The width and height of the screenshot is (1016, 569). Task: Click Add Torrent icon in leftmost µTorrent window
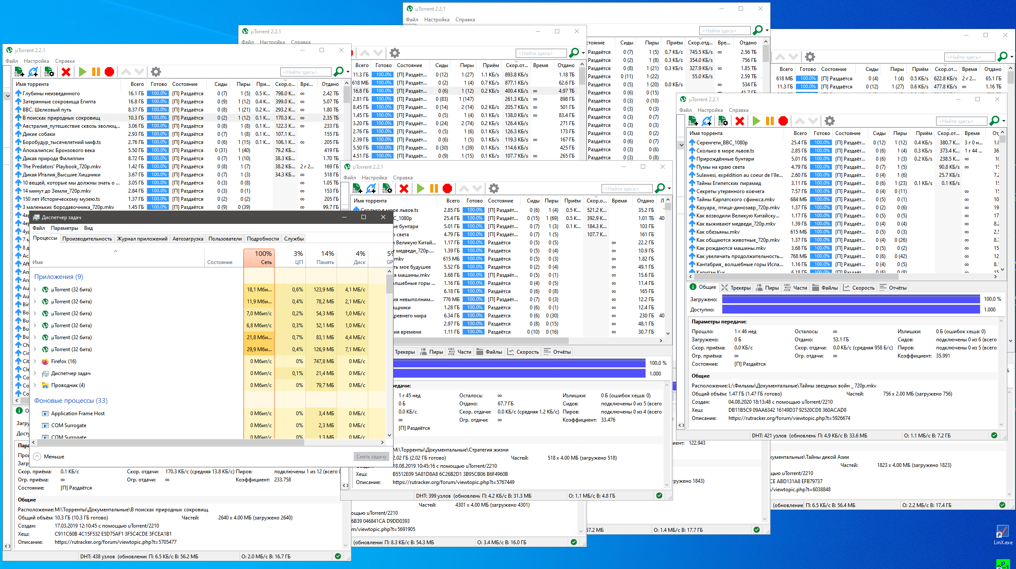click(19, 72)
